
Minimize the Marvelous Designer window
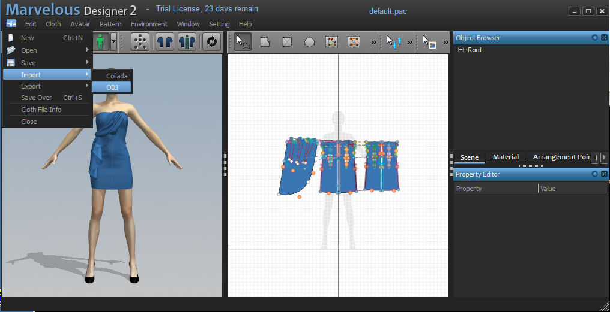coord(574,11)
